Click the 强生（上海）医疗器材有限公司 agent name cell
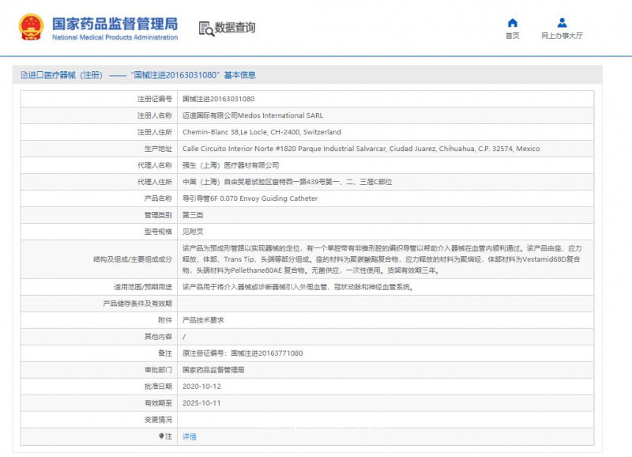This screenshot has width=632, height=457. coord(234,165)
